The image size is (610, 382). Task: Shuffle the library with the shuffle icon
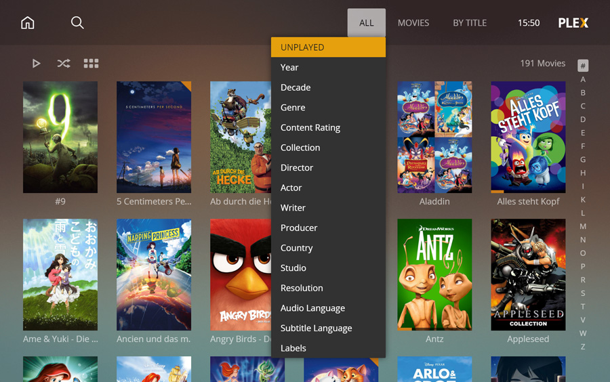[x=64, y=64]
